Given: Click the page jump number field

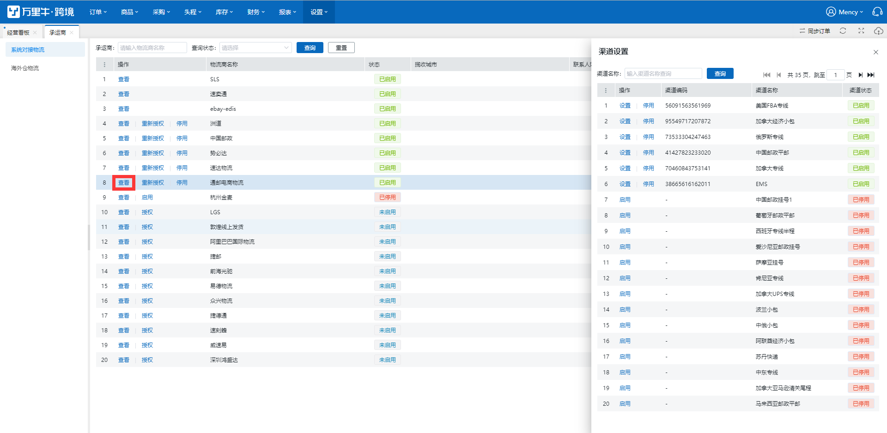Looking at the screenshot, I should click(x=835, y=75).
